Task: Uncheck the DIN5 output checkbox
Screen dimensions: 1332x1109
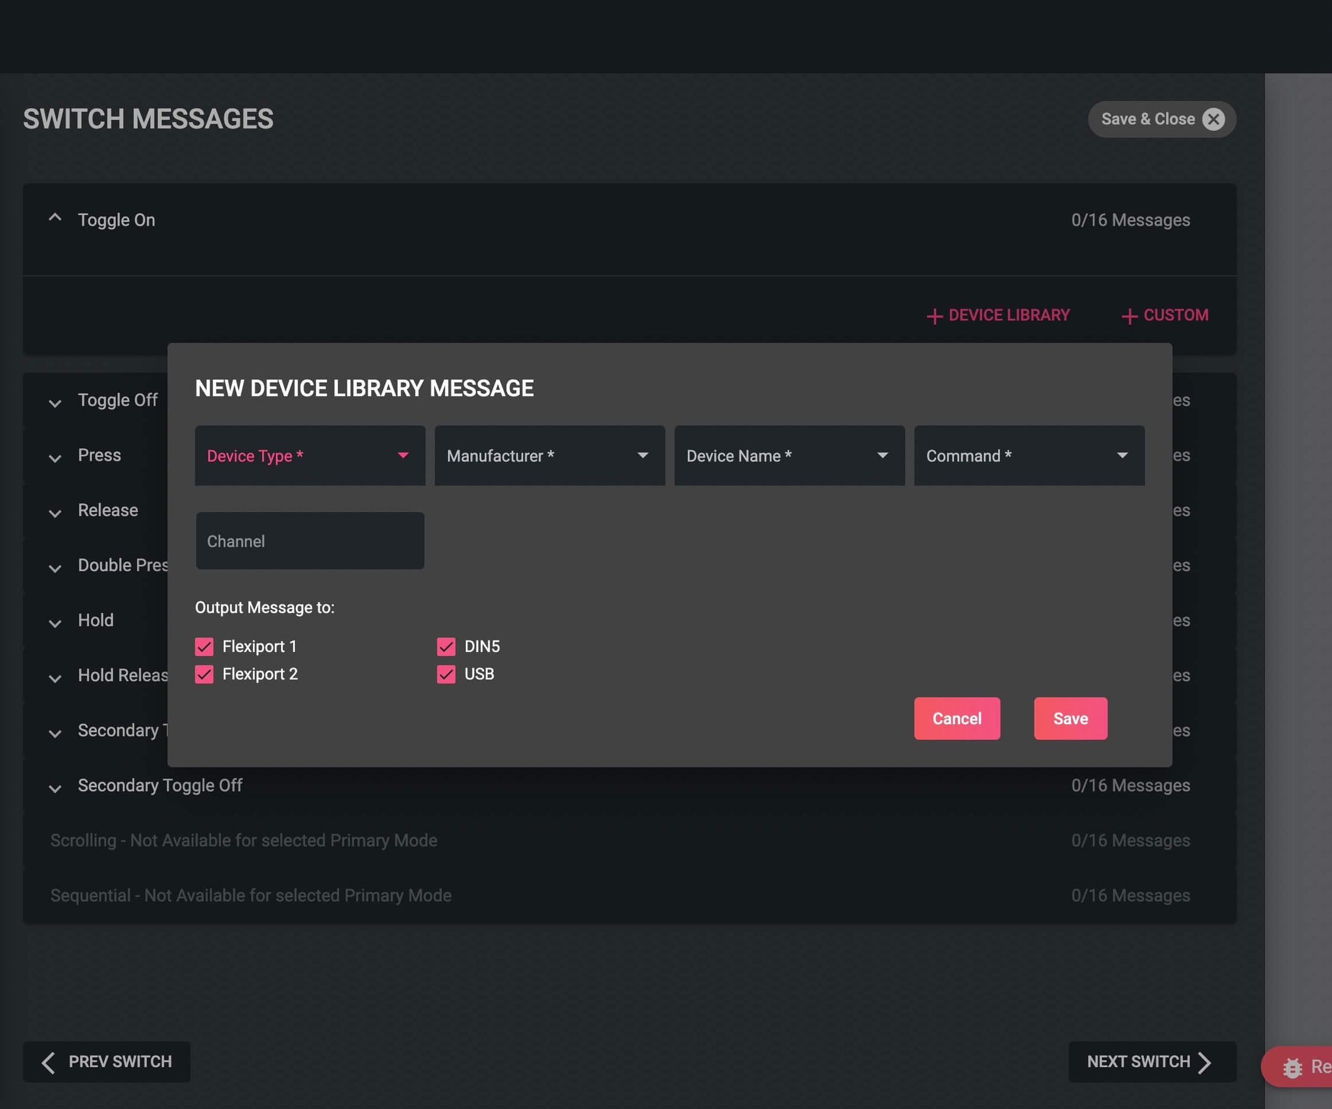Action: coord(446,647)
